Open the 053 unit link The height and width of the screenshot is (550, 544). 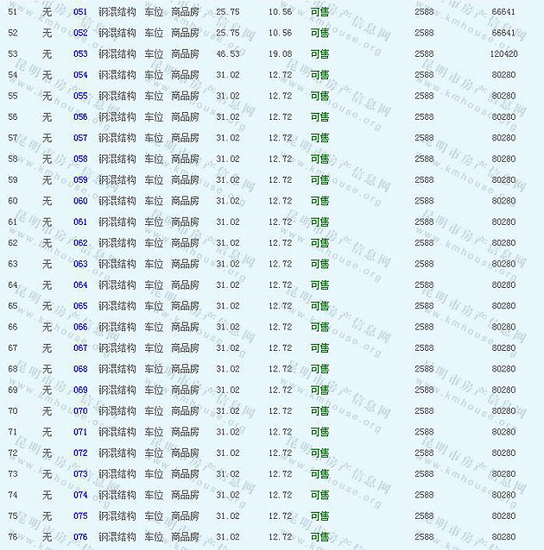point(80,53)
